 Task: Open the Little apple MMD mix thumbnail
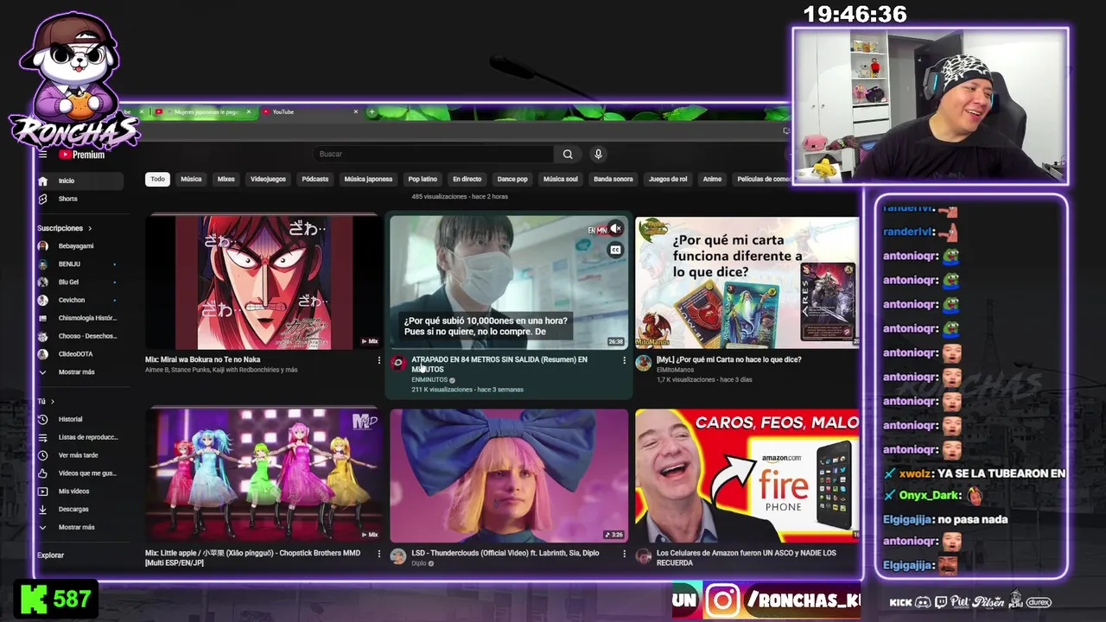tap(263, 475)
